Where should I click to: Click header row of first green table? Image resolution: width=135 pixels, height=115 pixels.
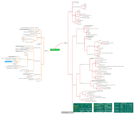pos(83,104)
